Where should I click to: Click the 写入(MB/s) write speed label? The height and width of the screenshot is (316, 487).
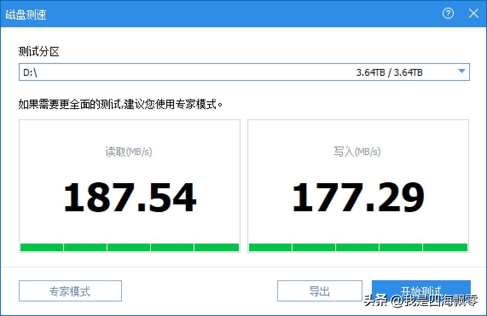[x=358, y=152]
